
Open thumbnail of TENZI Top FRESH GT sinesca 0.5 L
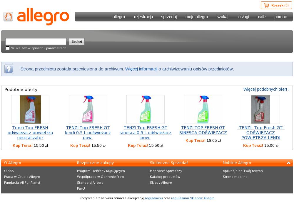click(x=146, y=109)
